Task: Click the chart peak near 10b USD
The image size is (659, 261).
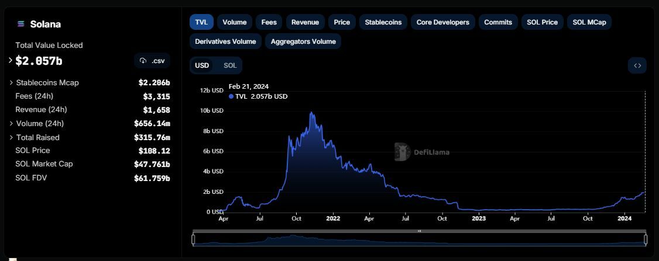Action: (x=311, y=113)
